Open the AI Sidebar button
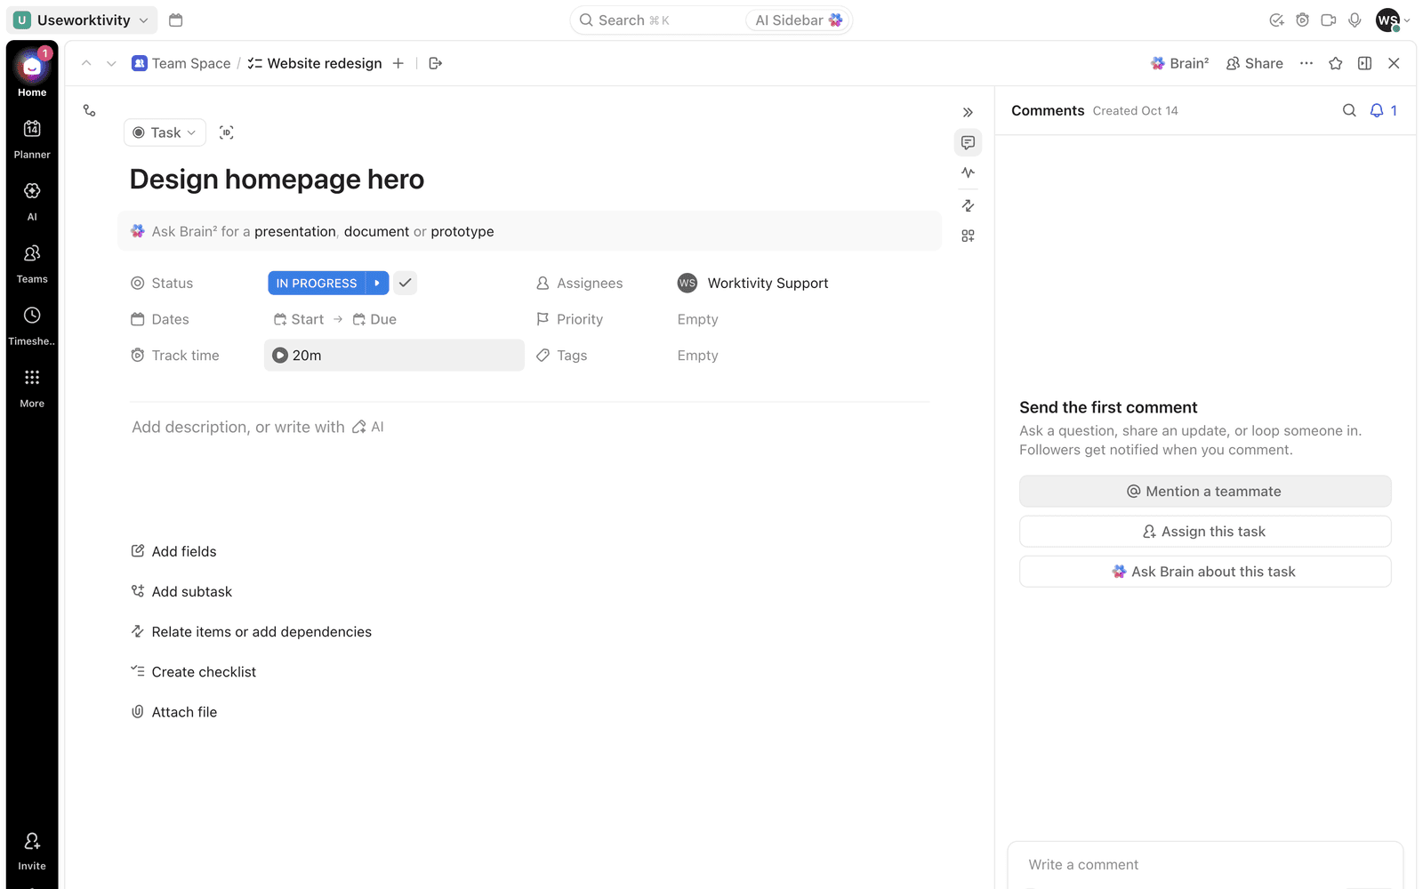 coord(799,20)
